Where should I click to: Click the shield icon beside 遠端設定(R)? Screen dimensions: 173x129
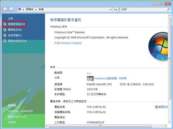pos(5,30)
